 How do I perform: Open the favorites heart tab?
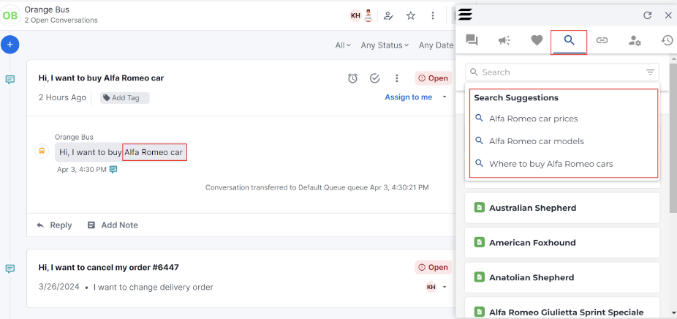pyautogui.click(x=537, y=41)
